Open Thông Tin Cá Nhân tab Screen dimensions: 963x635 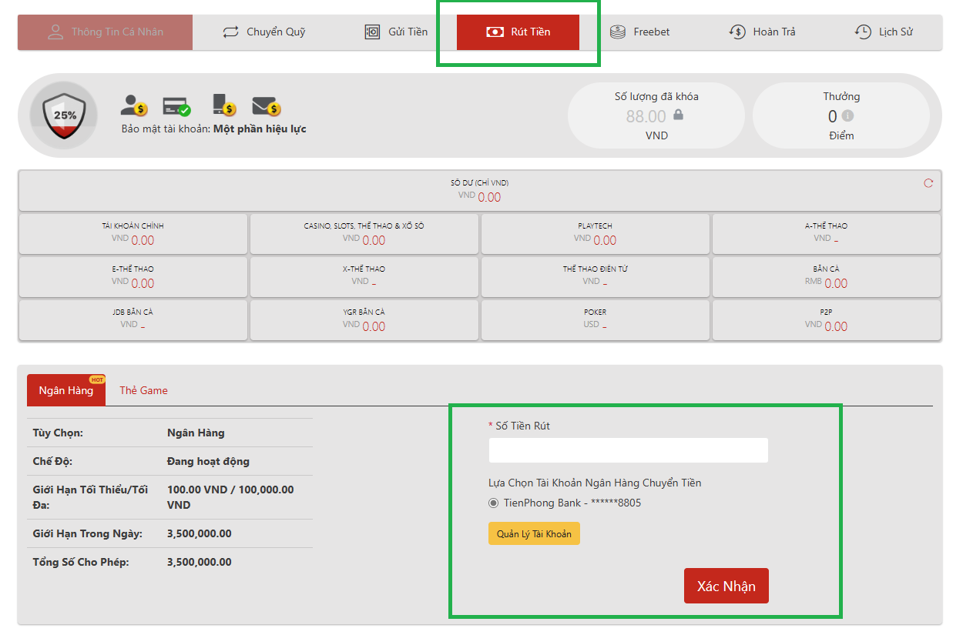pyautogui.click(x=106, y=32)
